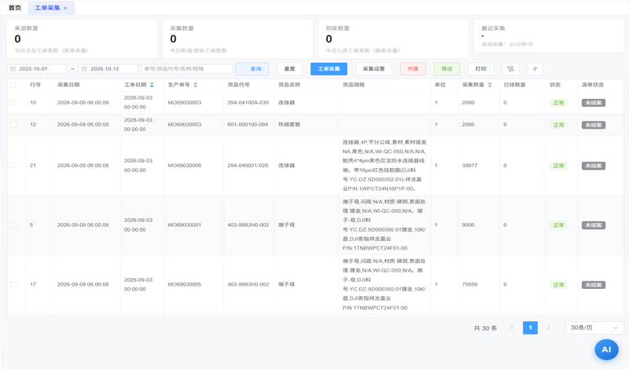Open the column filter settings icon
The image size is (629, 369).
[x=510, y=69]
